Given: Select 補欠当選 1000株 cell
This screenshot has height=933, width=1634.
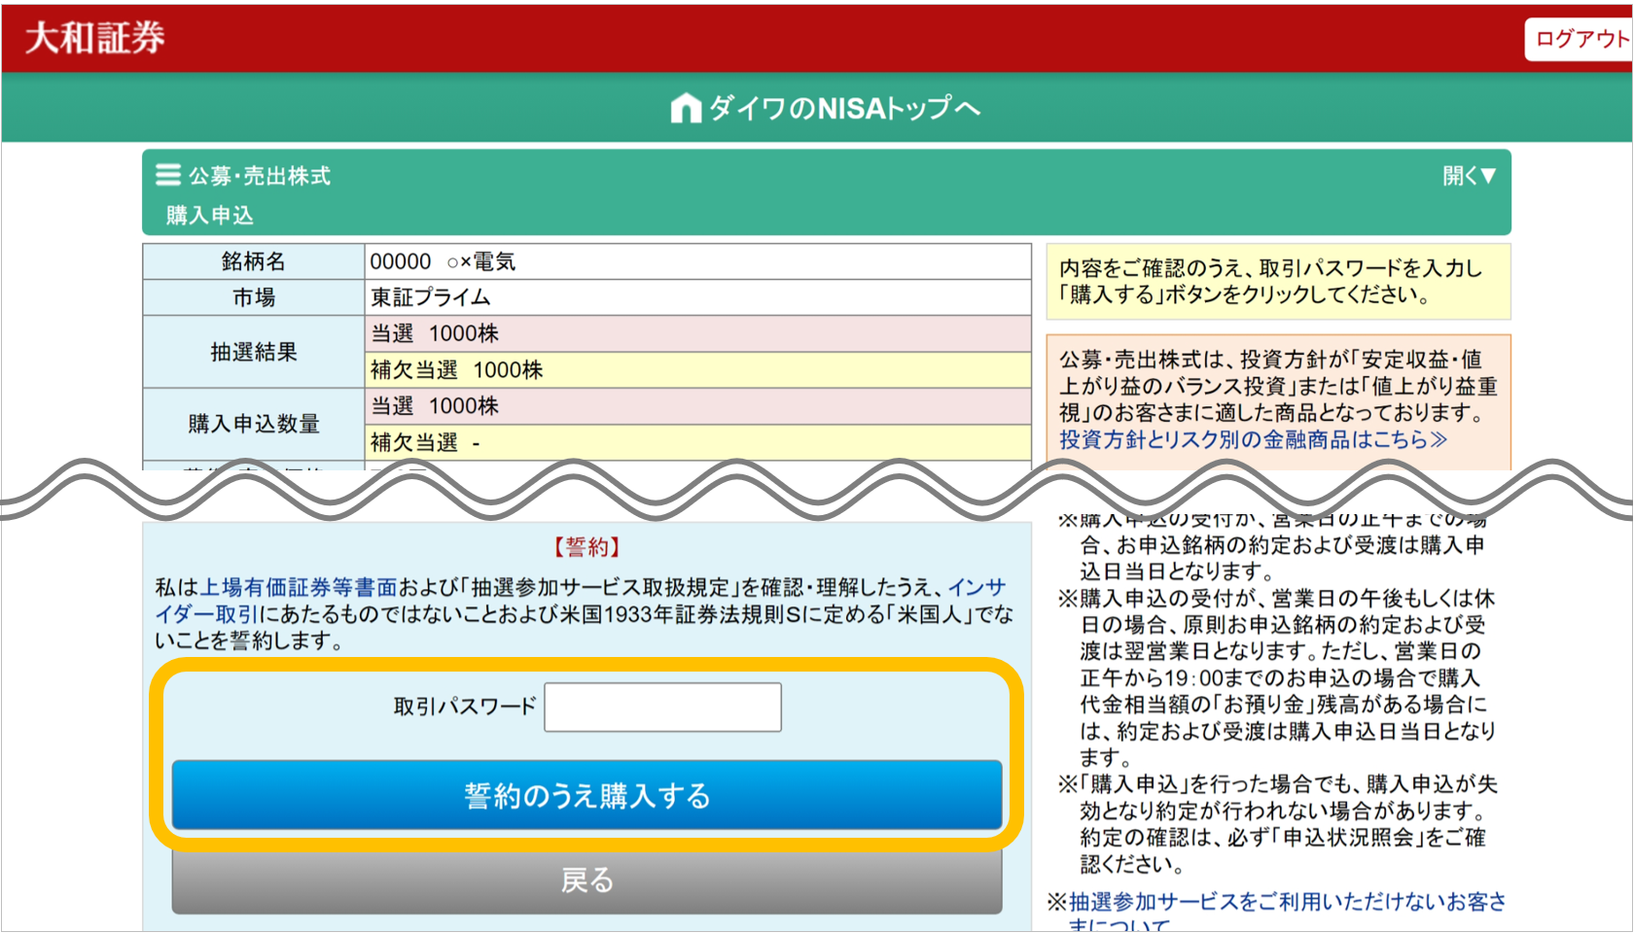Looking at the screenshot, I should coord(697,369).
